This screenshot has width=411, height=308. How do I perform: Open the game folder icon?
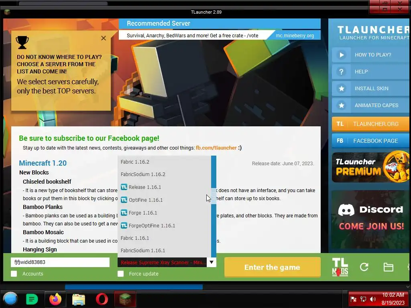(x=388, y=267)
